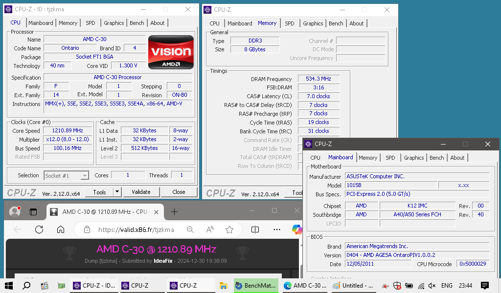The height and width of the screenshot is (293, 501).
Task: Open About tab in CPU-Z ID tjzkma window
Action: [158, 23]
